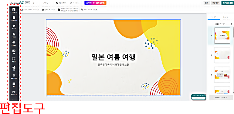
Task: Open the テンプレート (template) tool in the sidebar
Action: click(14, 11)
